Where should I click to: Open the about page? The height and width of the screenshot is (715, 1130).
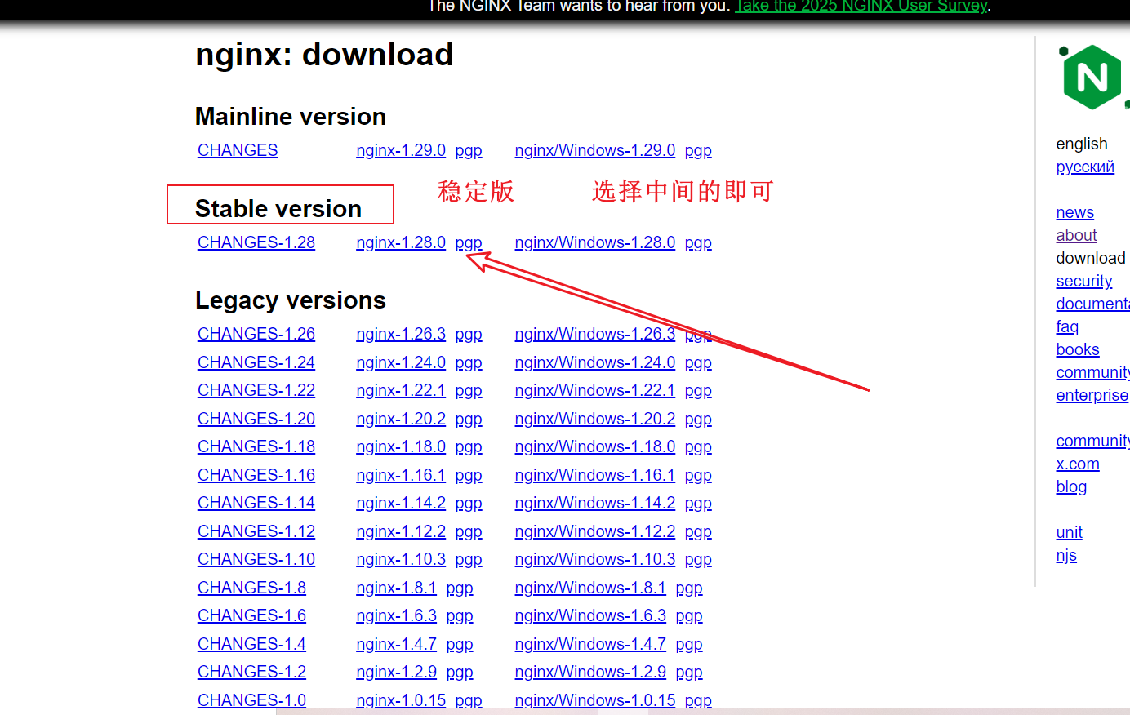click(x=1076, y=235)
